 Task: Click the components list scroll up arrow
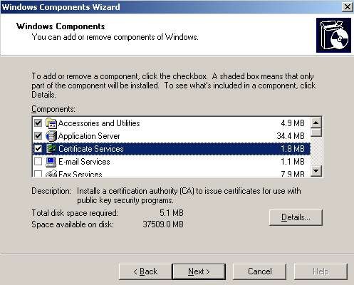pos(316,123)
